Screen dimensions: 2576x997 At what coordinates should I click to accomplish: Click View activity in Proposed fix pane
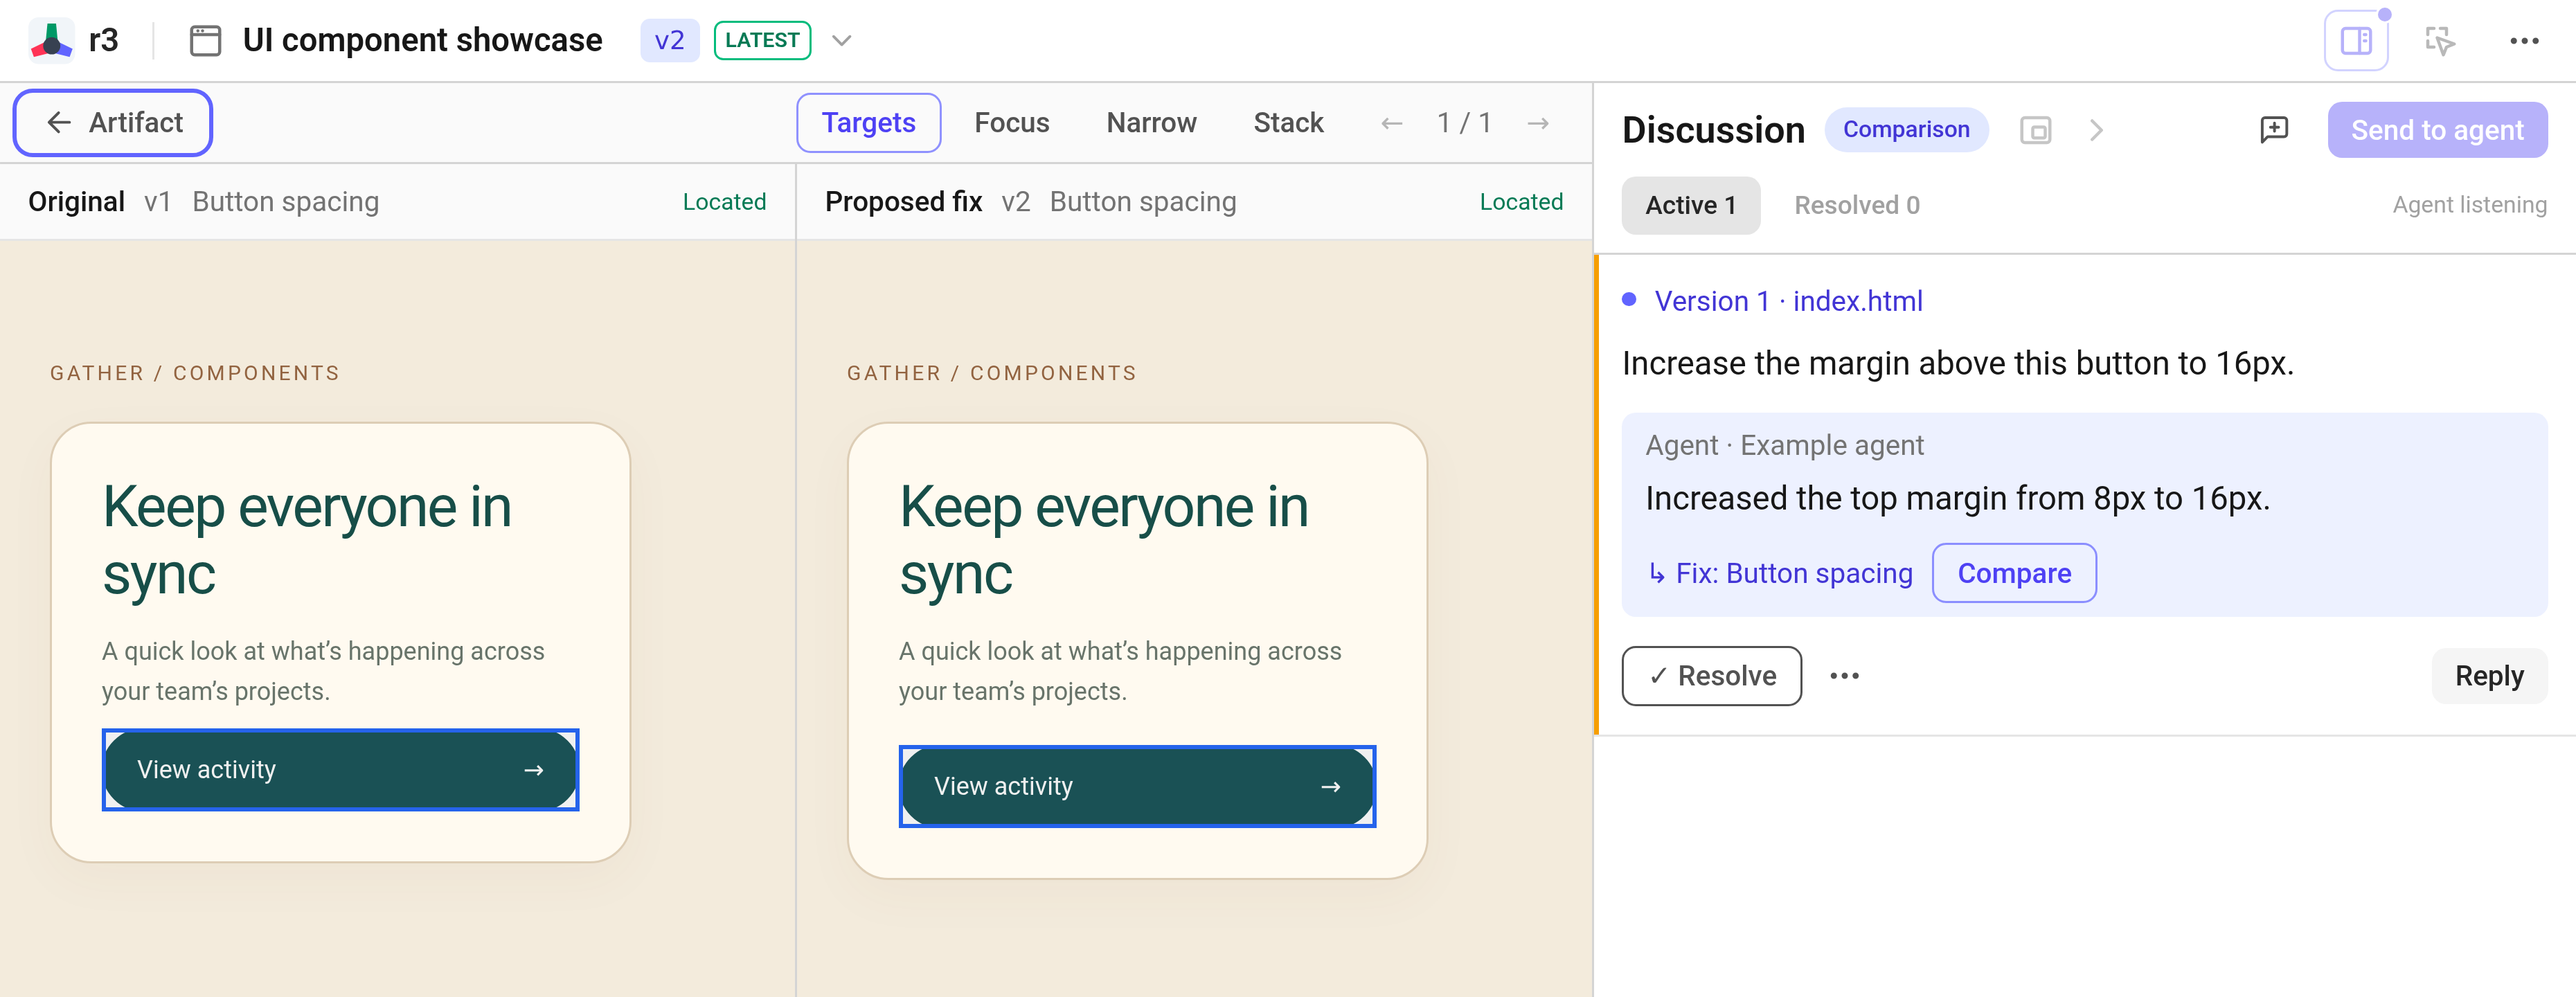[x=1137, y=787]
